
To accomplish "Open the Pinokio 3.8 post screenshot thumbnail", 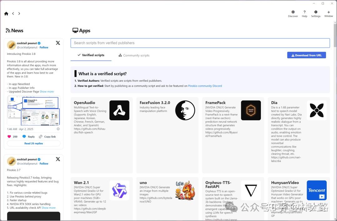I will click(34, 110).
